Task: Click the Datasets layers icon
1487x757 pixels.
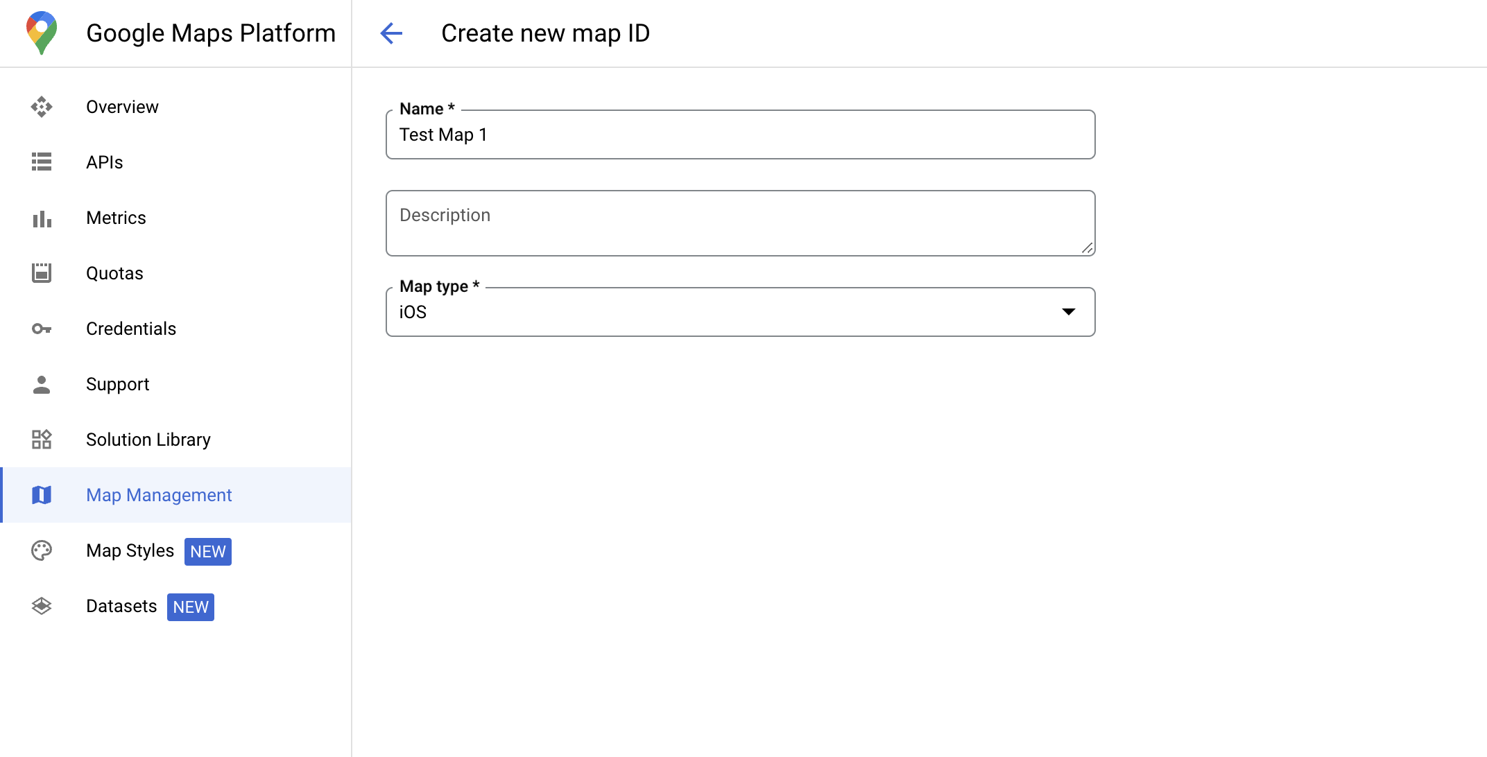Action: coord(42,607)
